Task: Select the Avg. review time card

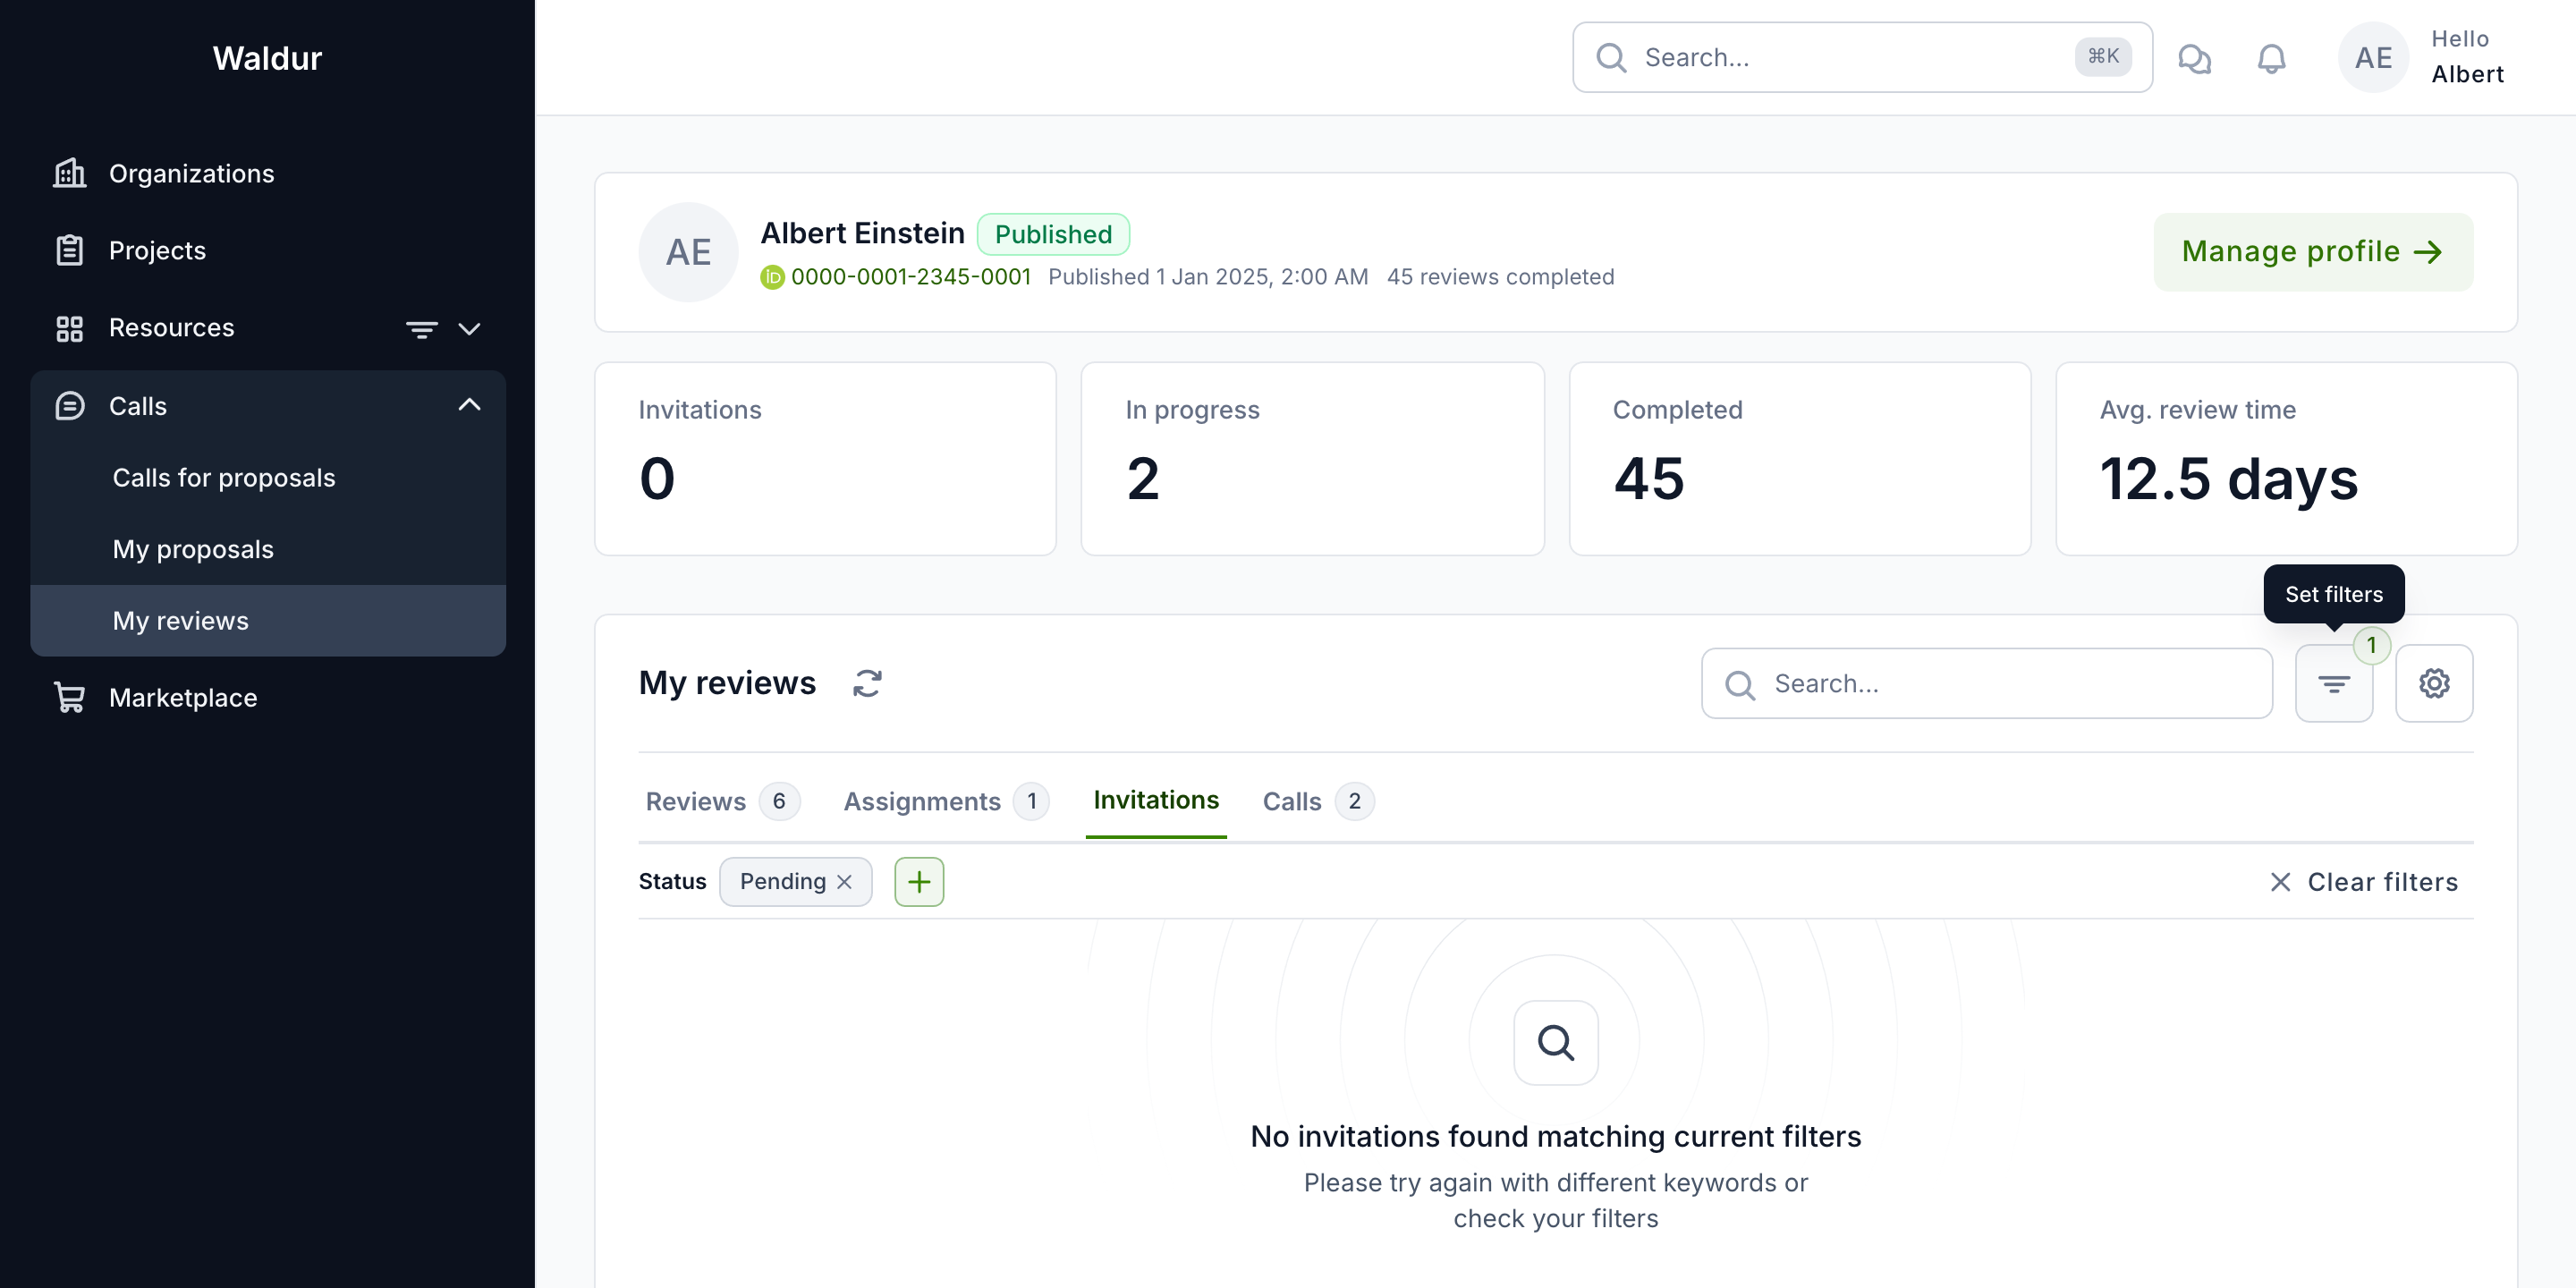Action: click(2286, 459)
